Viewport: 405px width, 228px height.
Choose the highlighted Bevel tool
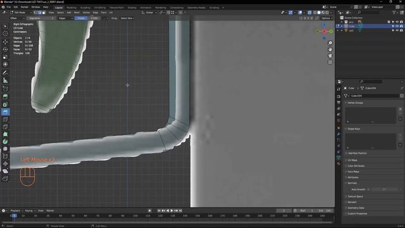5,112
